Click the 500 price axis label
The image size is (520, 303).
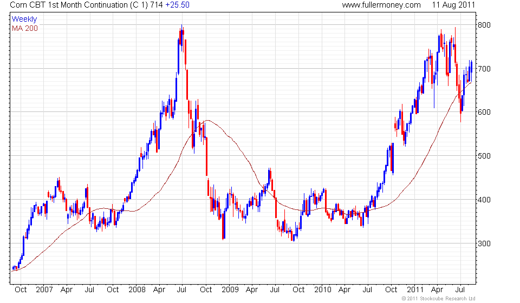(x=484, y=156)
